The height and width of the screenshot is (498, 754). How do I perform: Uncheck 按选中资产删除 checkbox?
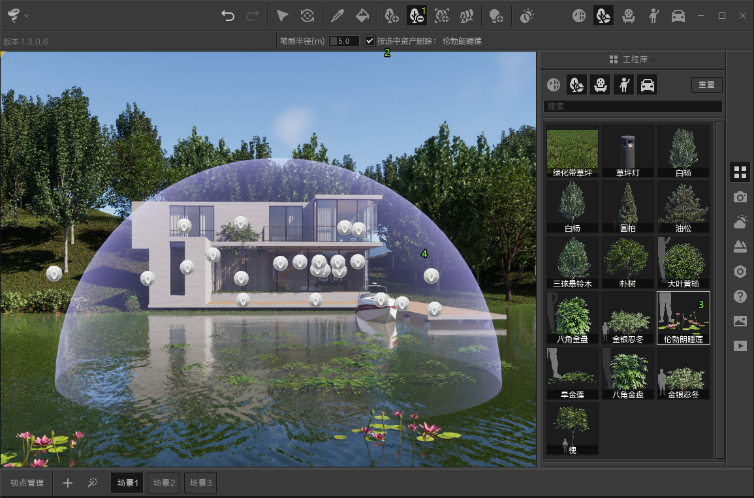369,41
